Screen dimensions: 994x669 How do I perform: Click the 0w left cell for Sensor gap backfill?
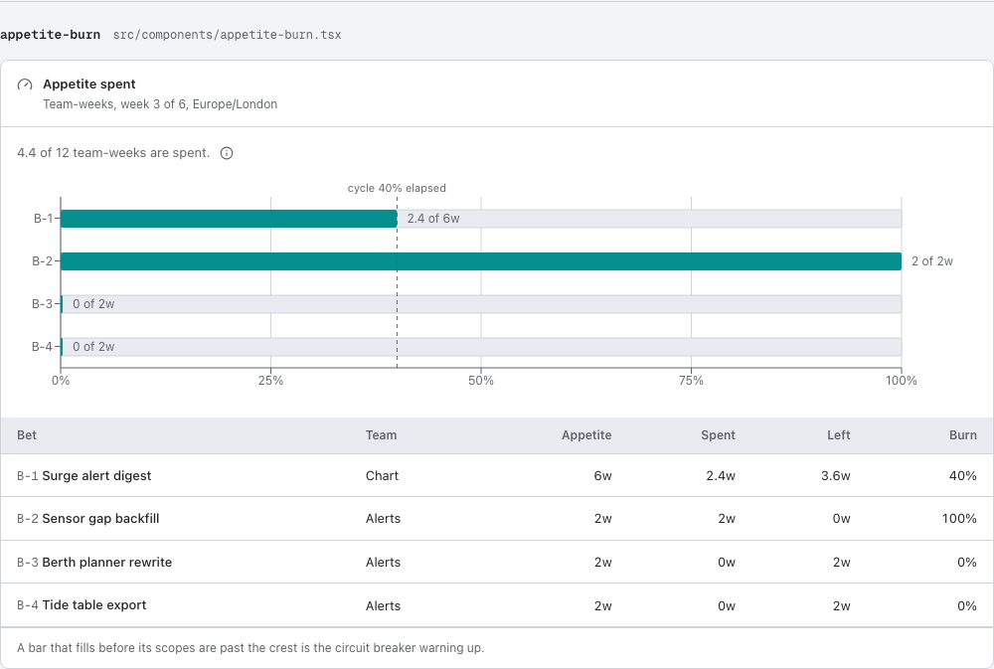click(x=841, y=519)
